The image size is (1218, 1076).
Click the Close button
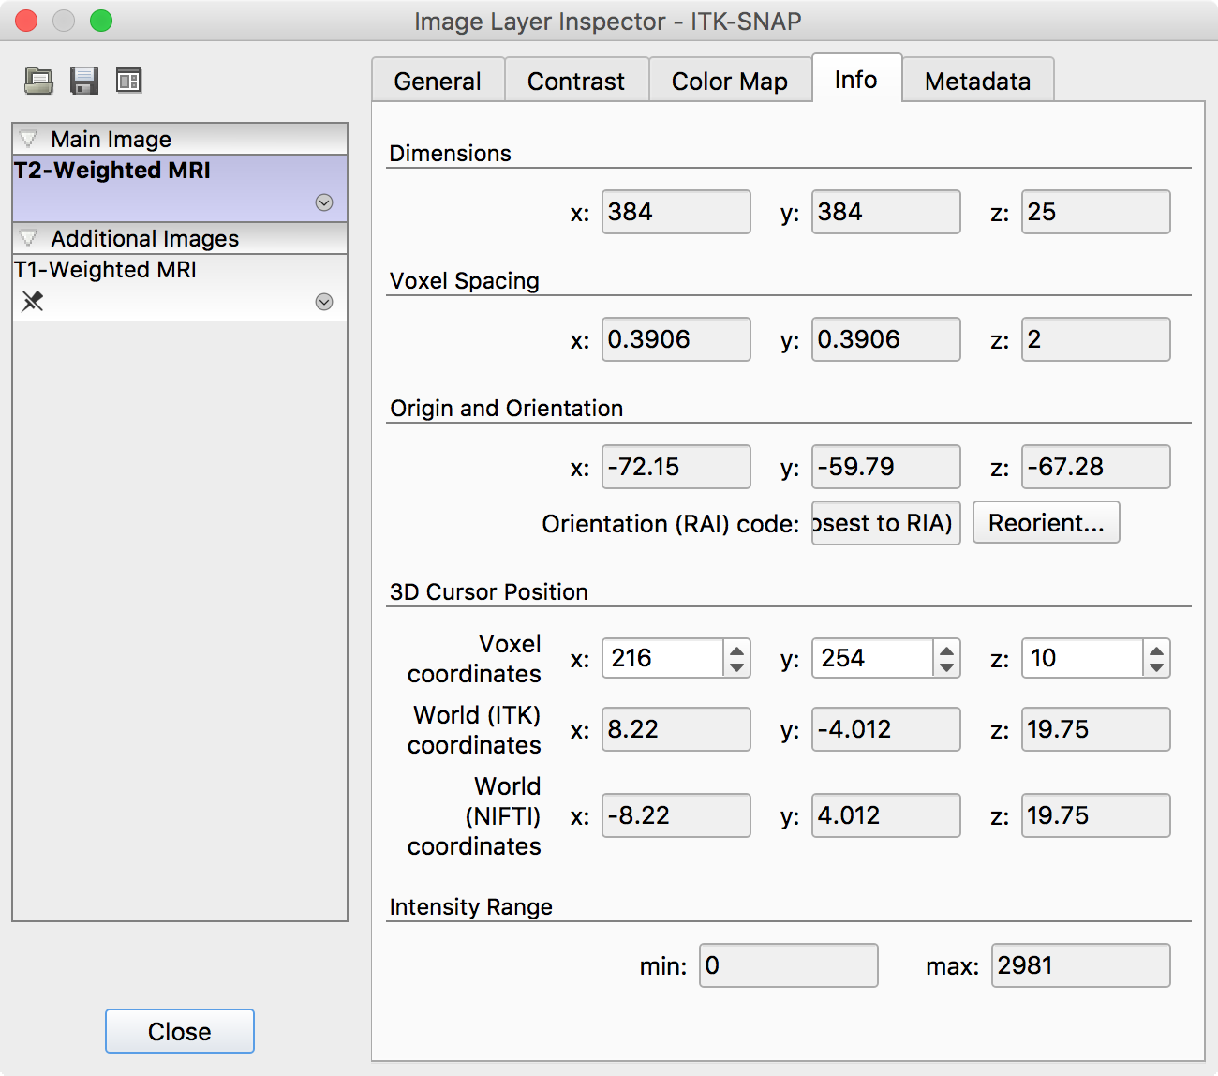(x=180, y=1031)
